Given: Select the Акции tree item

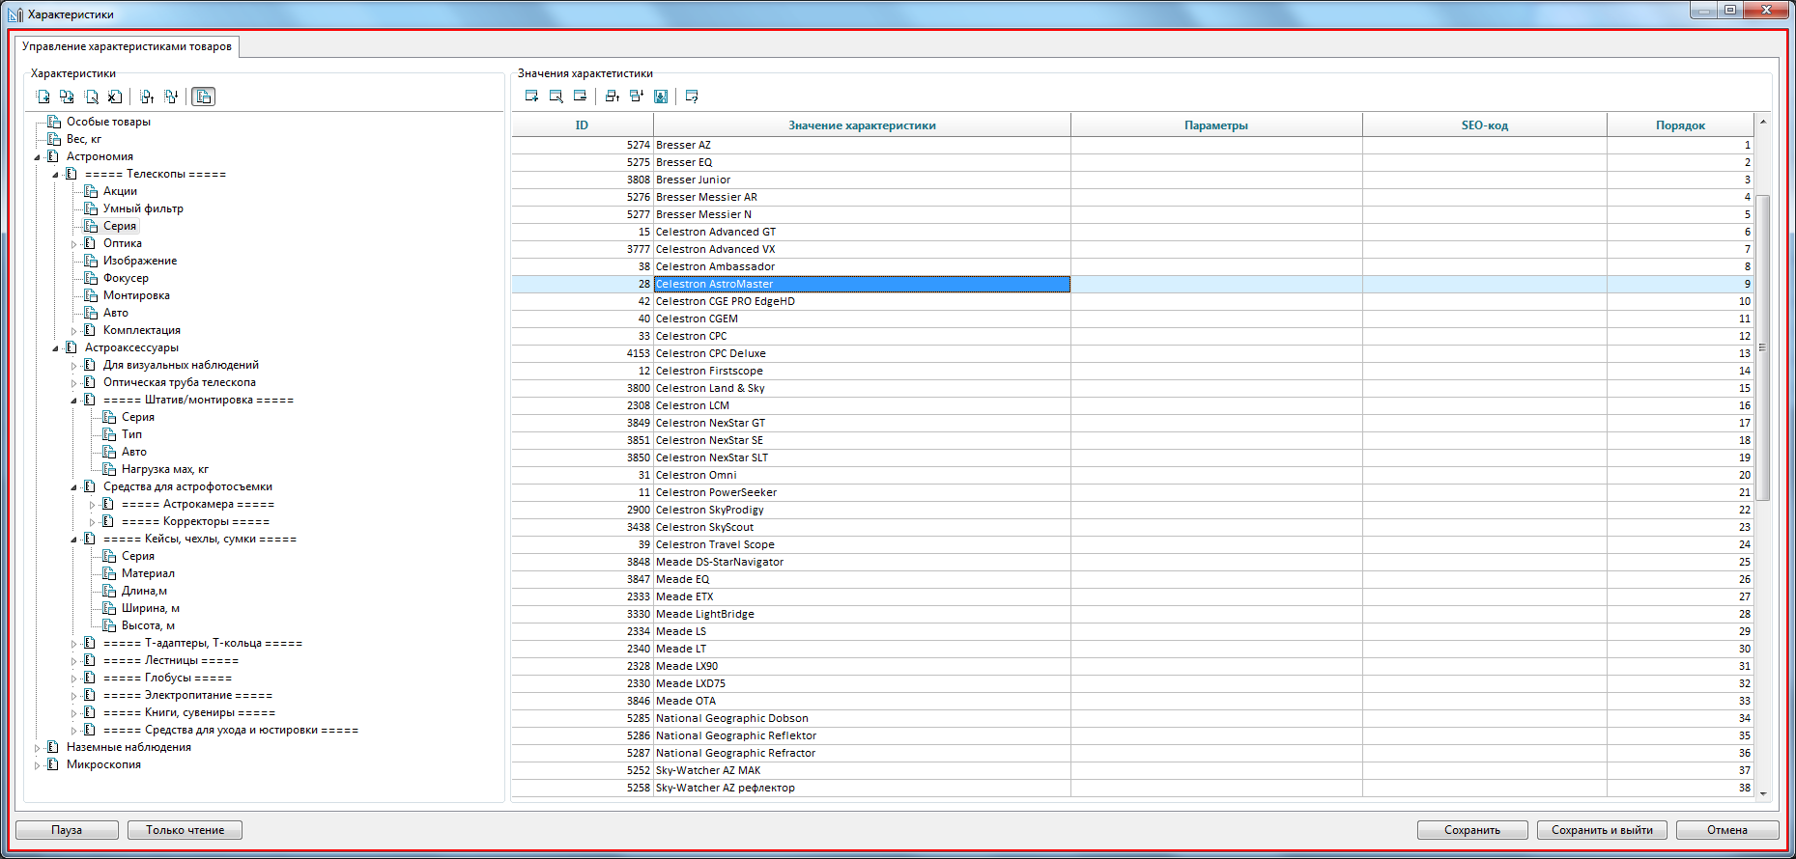Looking at the screenshot, I should tap(120, 192).
